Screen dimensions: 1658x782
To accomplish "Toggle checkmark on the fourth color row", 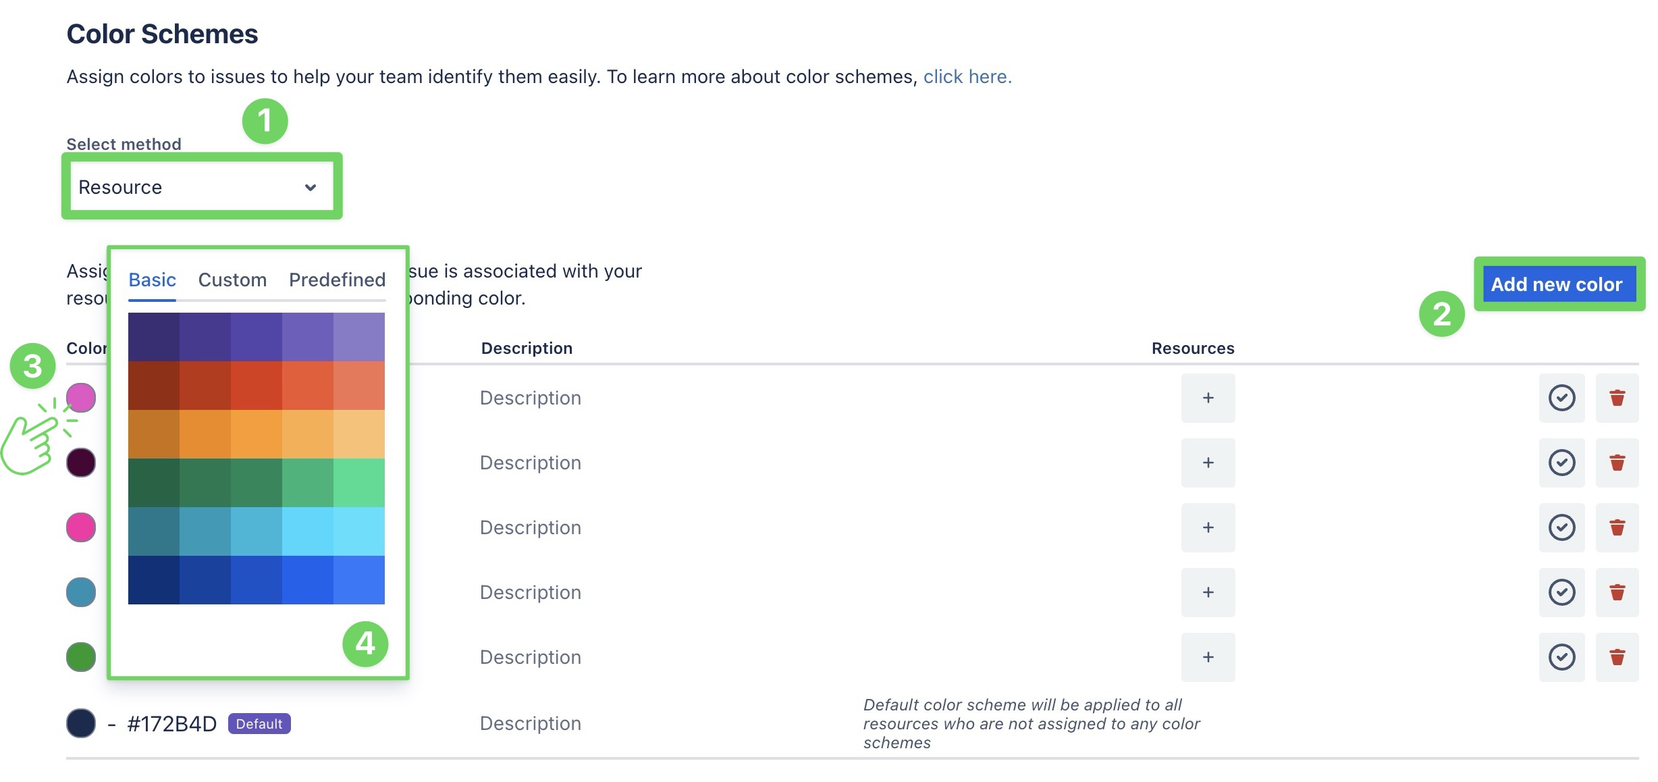I will (1561, 592).
